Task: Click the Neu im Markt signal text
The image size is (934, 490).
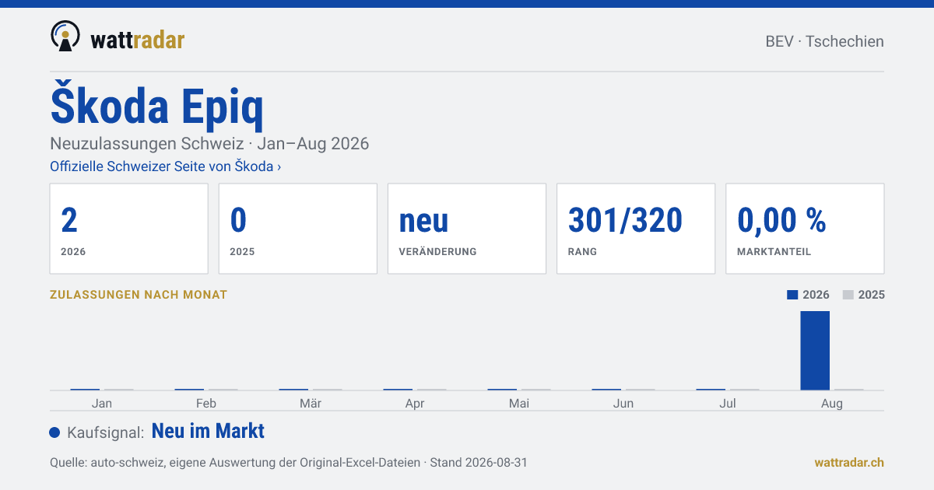Action: pyautogui.click(x=208, y=431)
